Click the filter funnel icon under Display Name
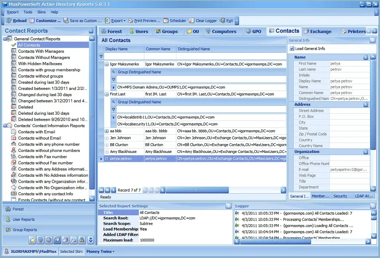 point(101,56)
